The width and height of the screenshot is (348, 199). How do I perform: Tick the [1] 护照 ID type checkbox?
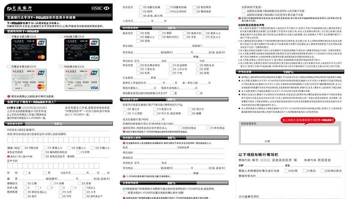tap(78, 152)
